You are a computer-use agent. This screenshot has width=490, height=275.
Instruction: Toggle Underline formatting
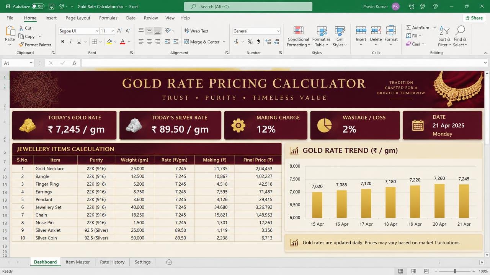(x=79, y=42)
